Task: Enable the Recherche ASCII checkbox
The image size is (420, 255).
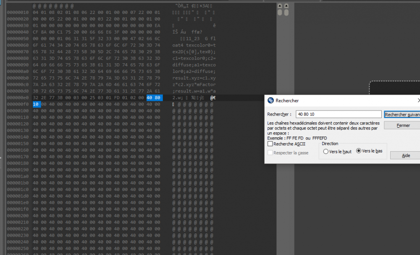Action: point(270,144)
